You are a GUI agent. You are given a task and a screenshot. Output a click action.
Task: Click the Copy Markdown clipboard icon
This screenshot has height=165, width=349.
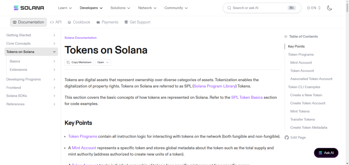(x=68, y=62)
